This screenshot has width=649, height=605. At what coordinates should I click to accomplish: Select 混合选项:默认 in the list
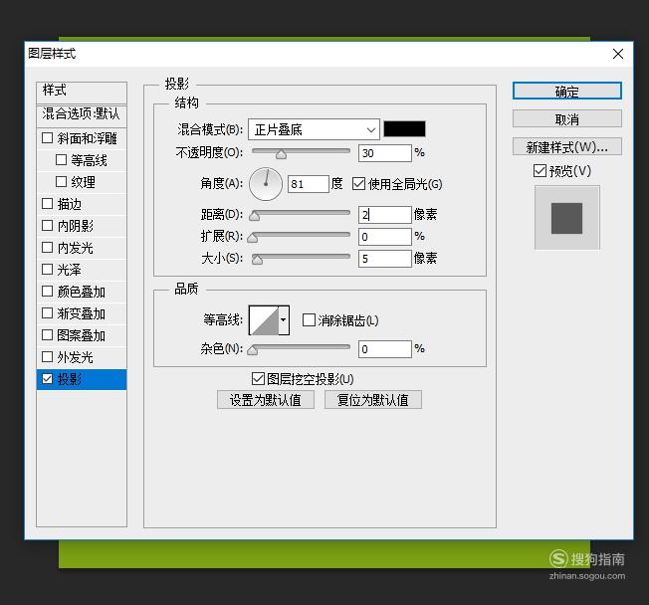82,114
